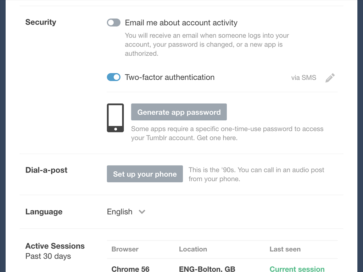Viewport: 363px width, 272px height.
Task: Click the green Current session text
Action: tap(297, 269)
